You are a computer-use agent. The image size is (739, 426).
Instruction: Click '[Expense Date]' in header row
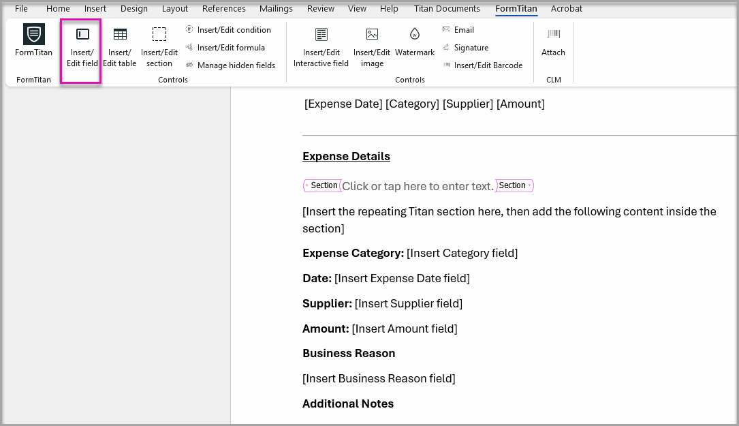click(343, 104)
